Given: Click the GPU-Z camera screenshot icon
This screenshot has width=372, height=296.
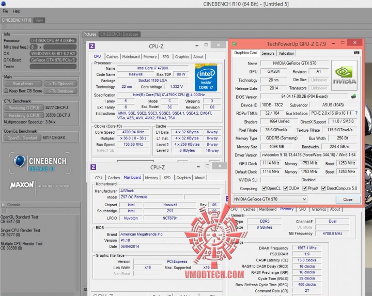Looking at the screenshot, I should point(357,52).
